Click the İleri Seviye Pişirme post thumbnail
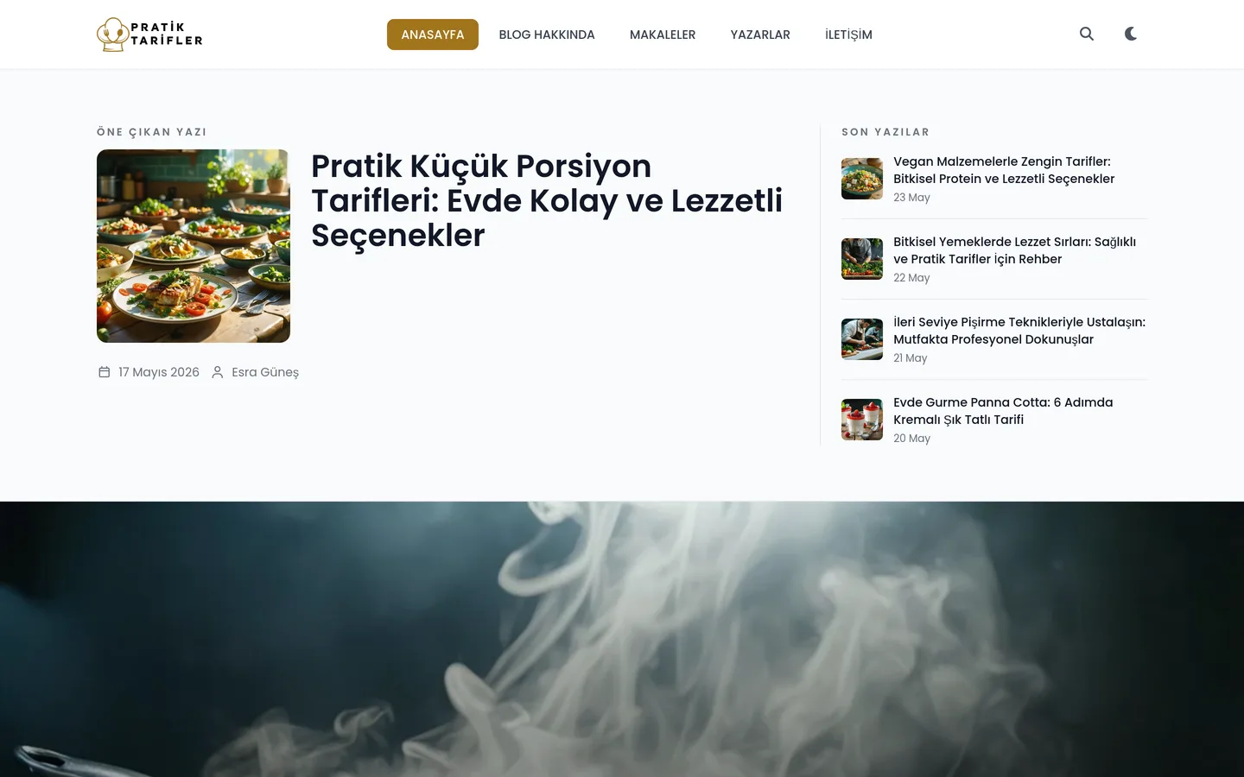Viewport: 1244px width, 777px height. 862,339
